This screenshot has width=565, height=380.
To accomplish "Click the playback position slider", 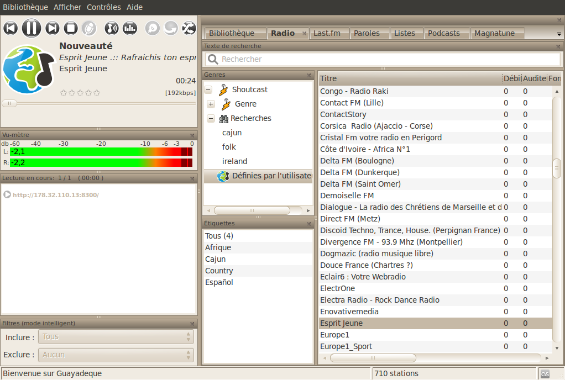I will point(100,103).
